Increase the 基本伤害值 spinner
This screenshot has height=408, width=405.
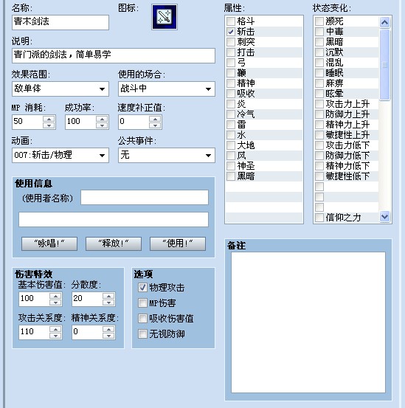[55, 296]
